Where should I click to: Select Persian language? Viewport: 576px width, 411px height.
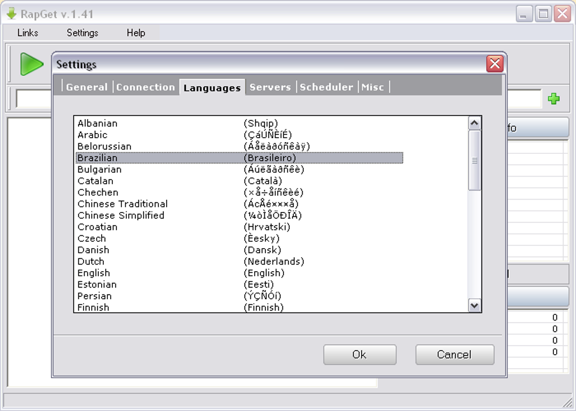coord(94,296)
